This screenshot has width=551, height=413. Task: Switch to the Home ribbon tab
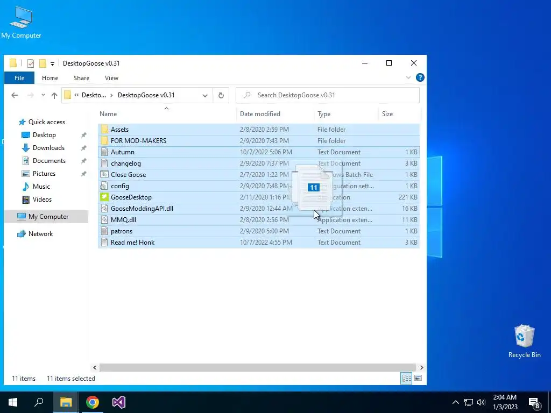tap(50, 78)
